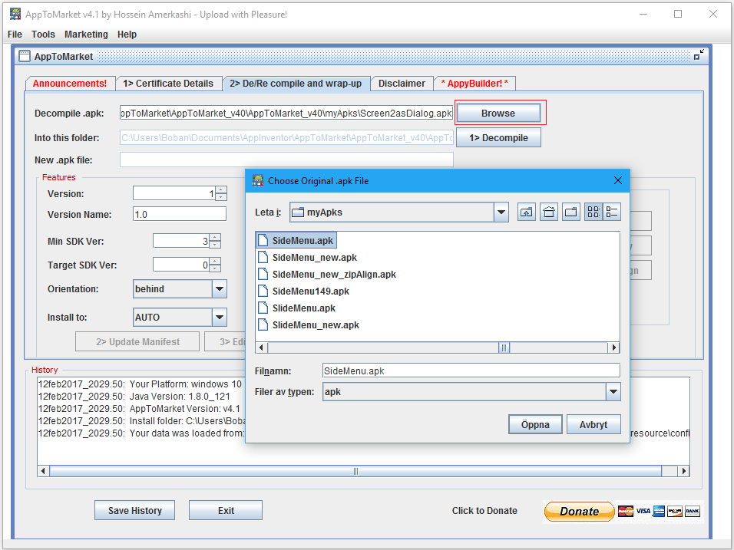Screen dimensions: 734x550
Task: Click the file icon beside SideMenu149.apk
Action: [x=263, y=291]
